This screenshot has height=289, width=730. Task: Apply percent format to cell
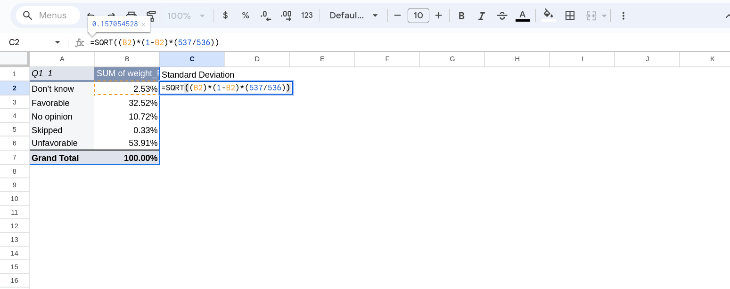click(246, 16)
